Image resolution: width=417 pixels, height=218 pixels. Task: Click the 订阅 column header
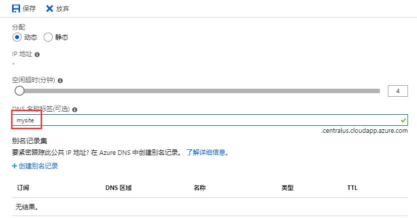tap(23, 188)
